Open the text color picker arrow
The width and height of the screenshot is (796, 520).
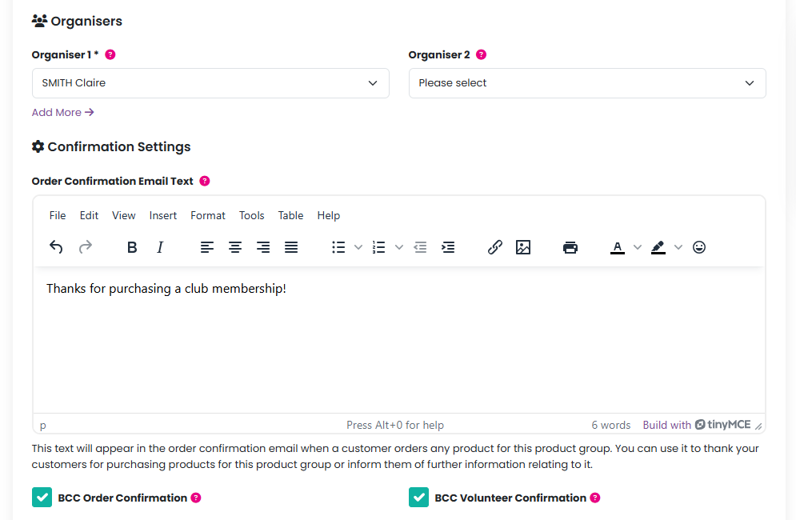[x=638, y=247]
